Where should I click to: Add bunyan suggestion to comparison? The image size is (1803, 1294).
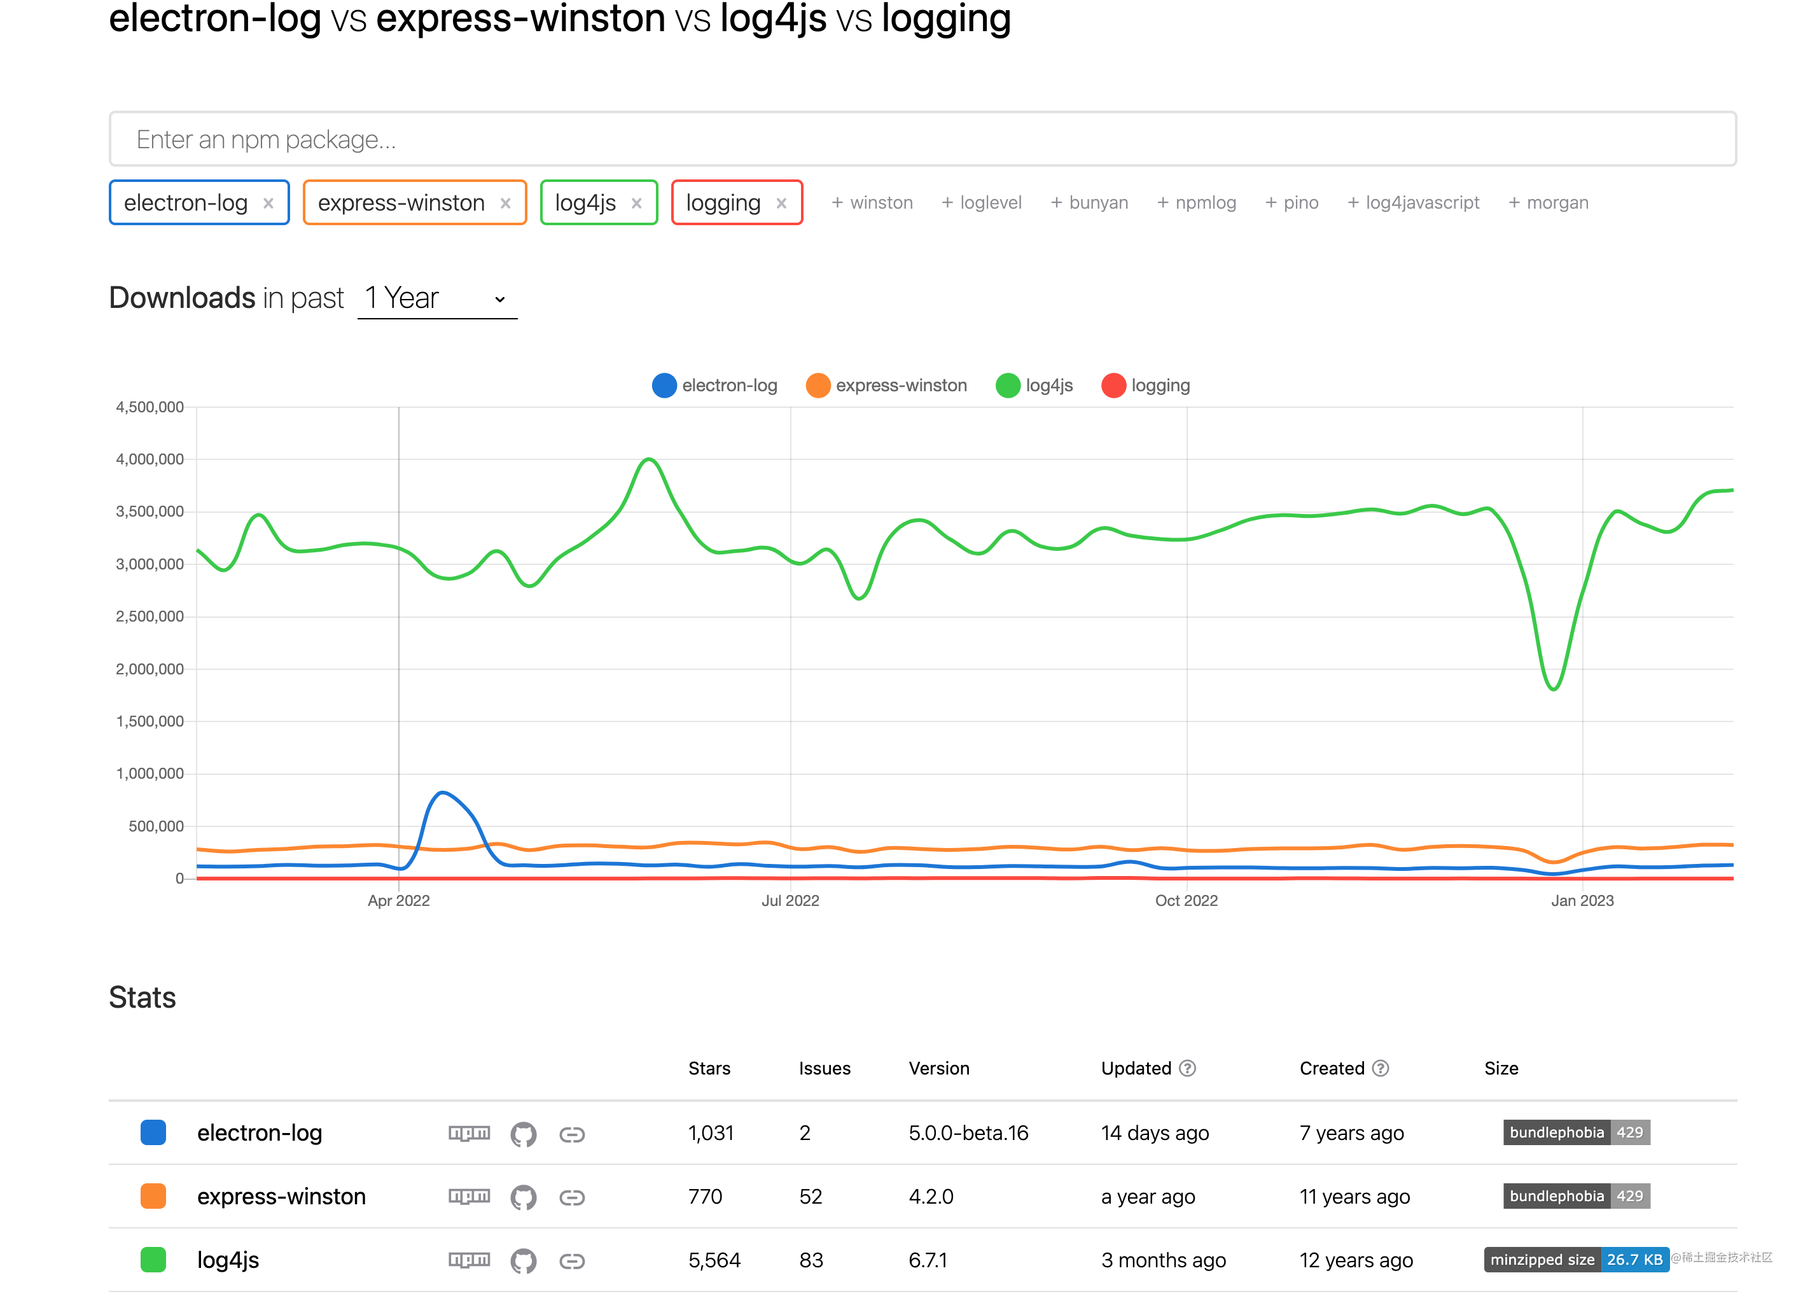(1089, 203)
